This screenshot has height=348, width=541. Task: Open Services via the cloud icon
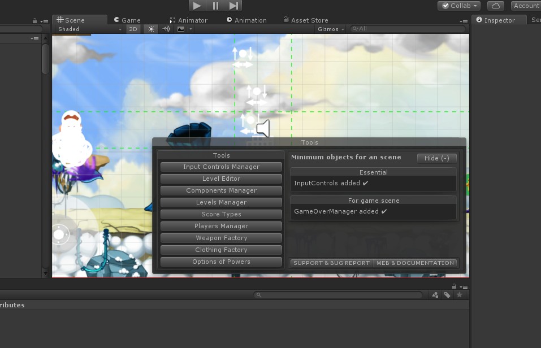point(495,6)
